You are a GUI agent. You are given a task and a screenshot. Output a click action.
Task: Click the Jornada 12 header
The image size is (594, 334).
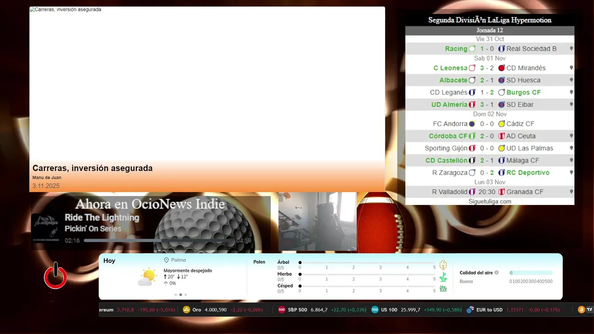pos(490,31)
